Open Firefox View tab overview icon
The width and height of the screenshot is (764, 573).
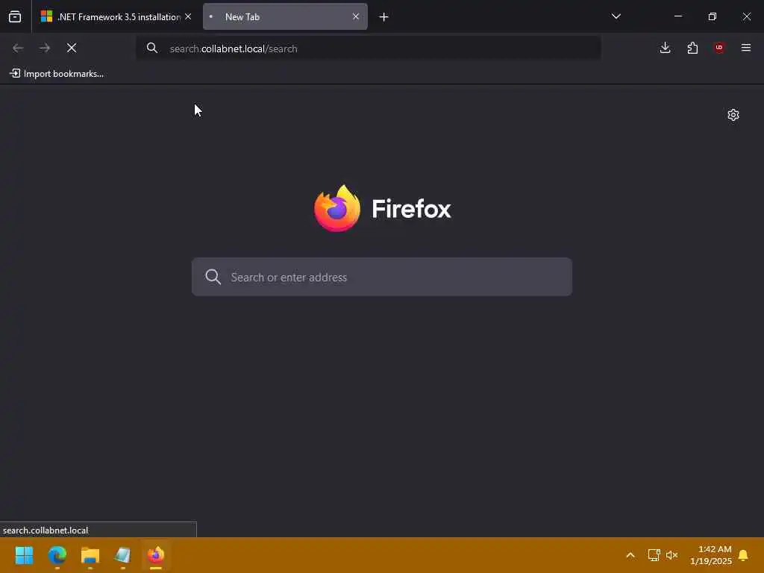point(15,16)
